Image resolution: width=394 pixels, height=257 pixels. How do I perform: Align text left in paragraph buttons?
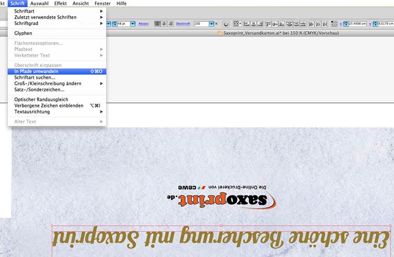coord(157,24)
